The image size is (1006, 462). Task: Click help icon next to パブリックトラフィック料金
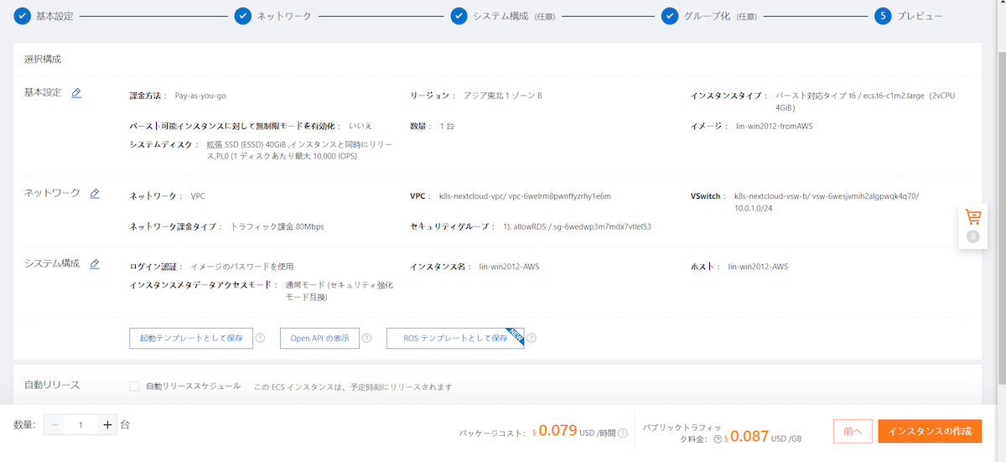click(x=718, y=439)
